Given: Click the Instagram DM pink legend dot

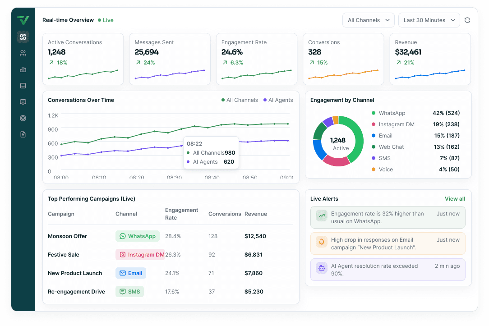Looking at the screenshot, I should click(374, 124).
